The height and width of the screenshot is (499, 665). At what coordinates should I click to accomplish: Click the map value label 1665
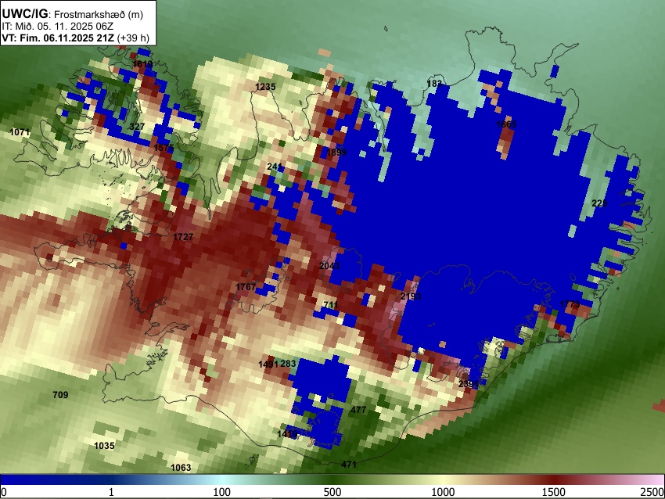coord(506,124)
